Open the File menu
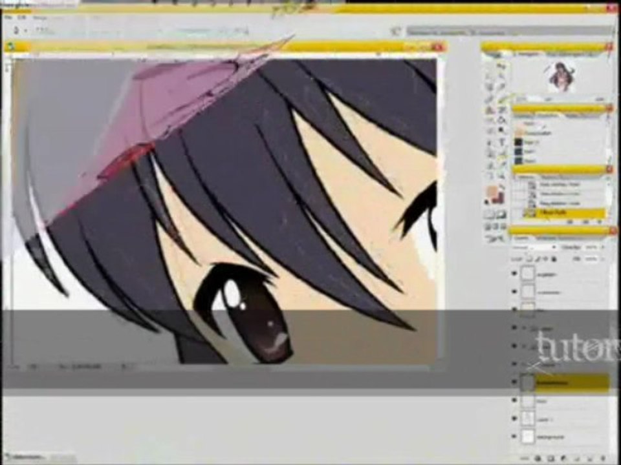Viewport: 621px width, 465px height. (8, 17)
